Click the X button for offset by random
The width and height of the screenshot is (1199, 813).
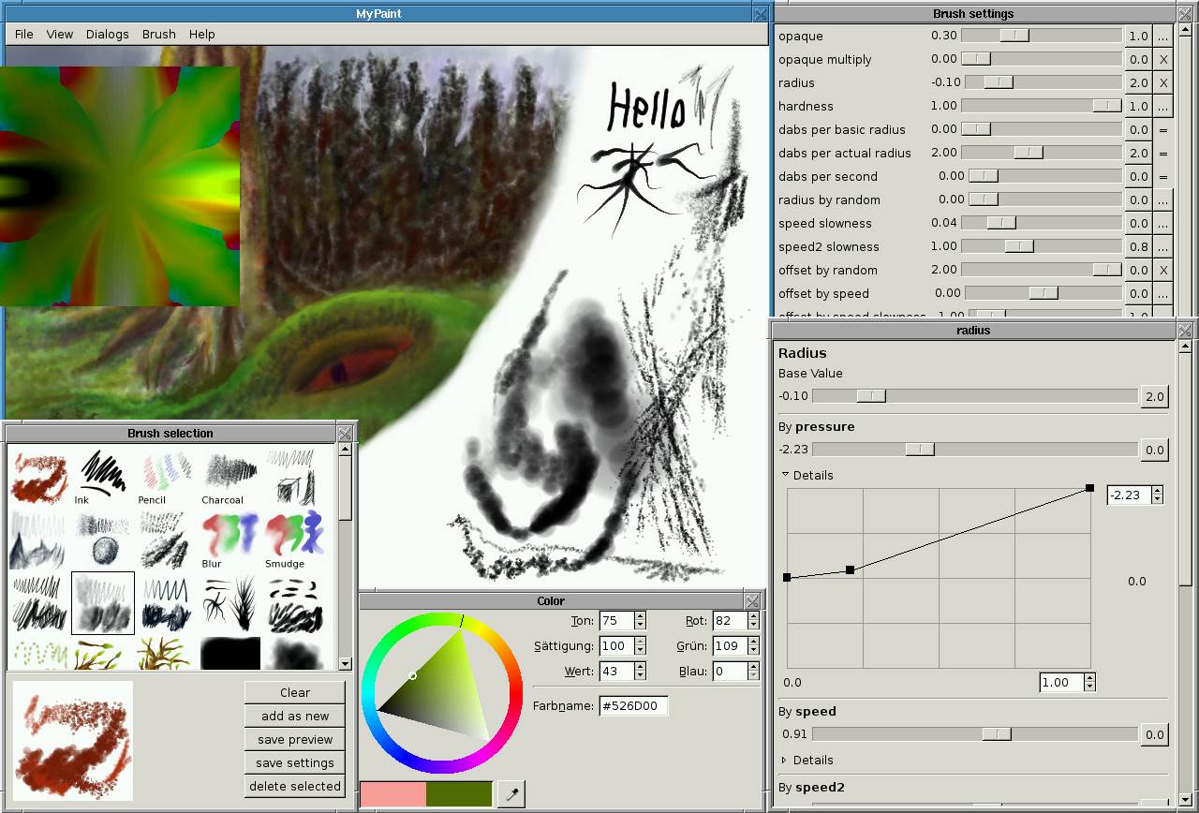[1162, 270]
